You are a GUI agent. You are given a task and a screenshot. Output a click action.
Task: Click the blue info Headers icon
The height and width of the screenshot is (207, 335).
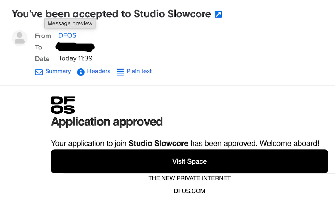(81, 72)
